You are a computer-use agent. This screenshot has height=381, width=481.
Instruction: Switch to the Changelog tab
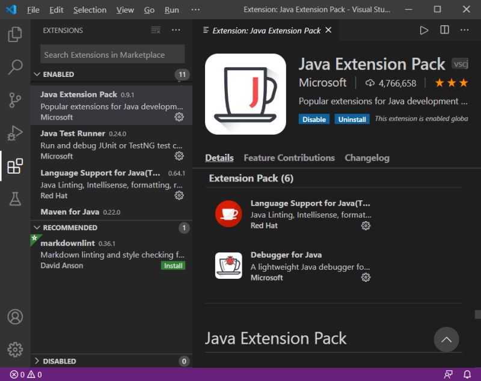367,157
